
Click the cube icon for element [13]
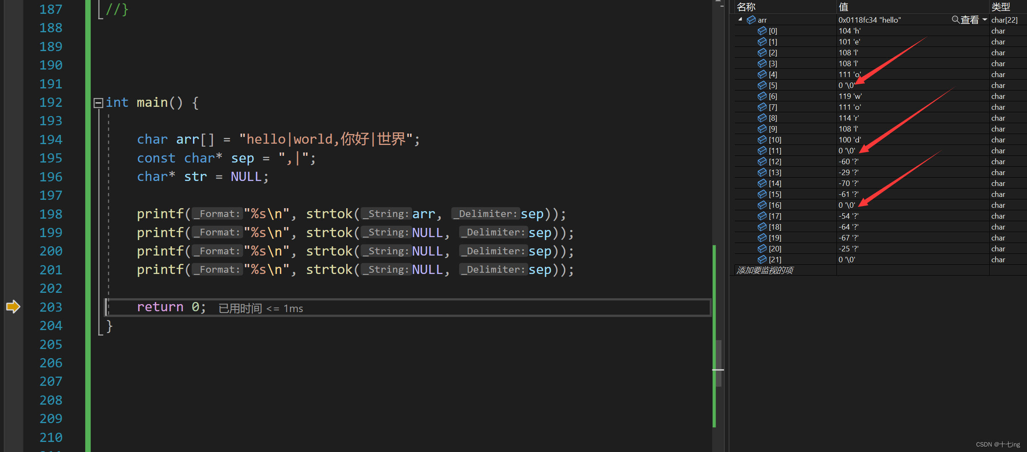(x=762, y=172)
